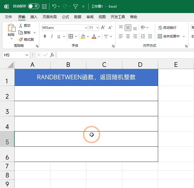This screenshot has height=188, width=194.
Task: Click the Cancel X in formula bar
Action: tap(39, 55)
